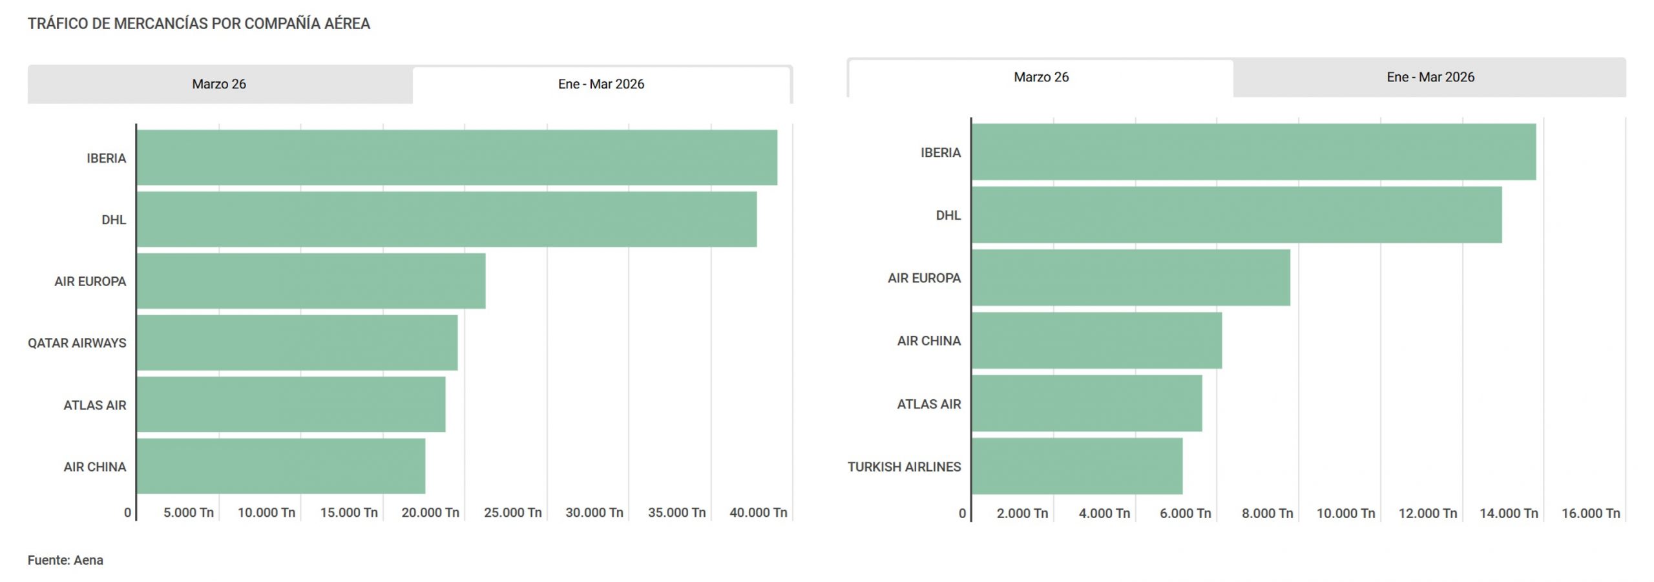This screenshot has width=1654, height=582.
Task: Click the QATAR AIRWAYS axis label
Action: (x=77, y=343)
